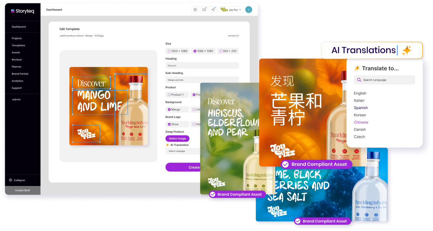Click the share icon in top bar

[213, 10]
